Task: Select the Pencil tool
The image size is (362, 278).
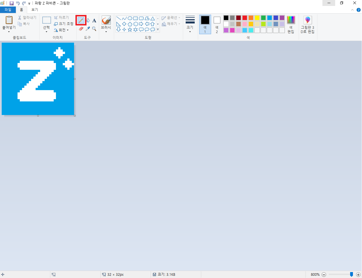Action: click(81, 20)
